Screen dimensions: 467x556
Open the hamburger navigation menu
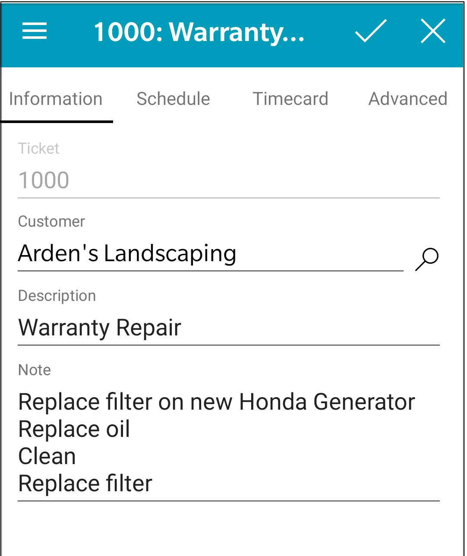[35, 31]
